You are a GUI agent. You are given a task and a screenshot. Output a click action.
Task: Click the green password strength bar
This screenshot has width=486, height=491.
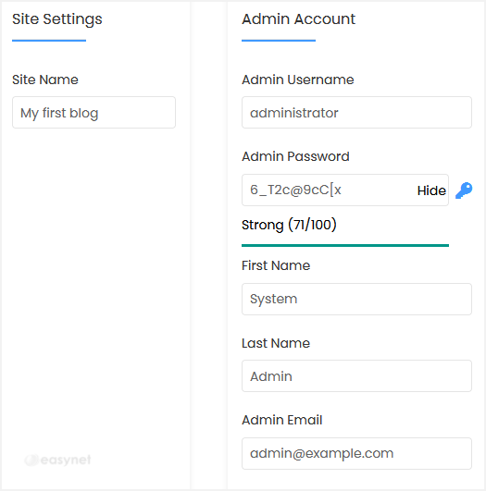click(x=345, y=246)
